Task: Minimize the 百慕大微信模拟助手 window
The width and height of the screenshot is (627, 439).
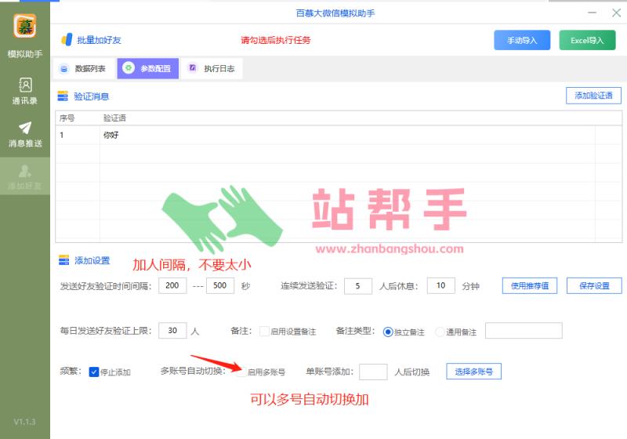Action: [x=593, y=13]
